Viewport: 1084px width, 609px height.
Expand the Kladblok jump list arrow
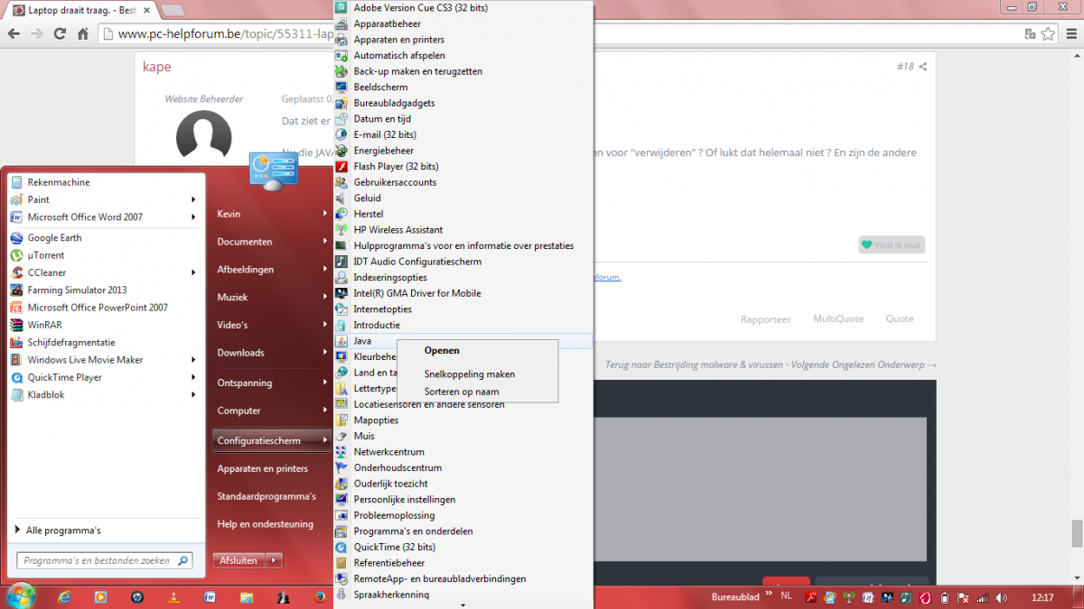(x=193, y=395)
